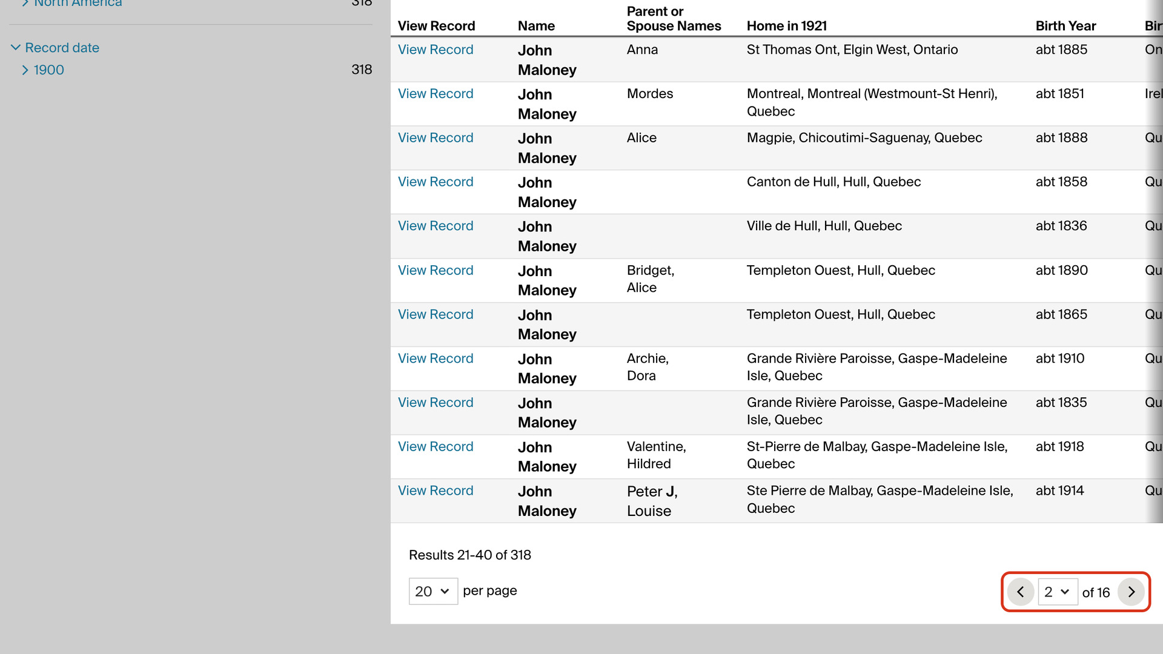Click the Birth Year column header
Screen dimensions: 1163x654
tap(1065, 26)
